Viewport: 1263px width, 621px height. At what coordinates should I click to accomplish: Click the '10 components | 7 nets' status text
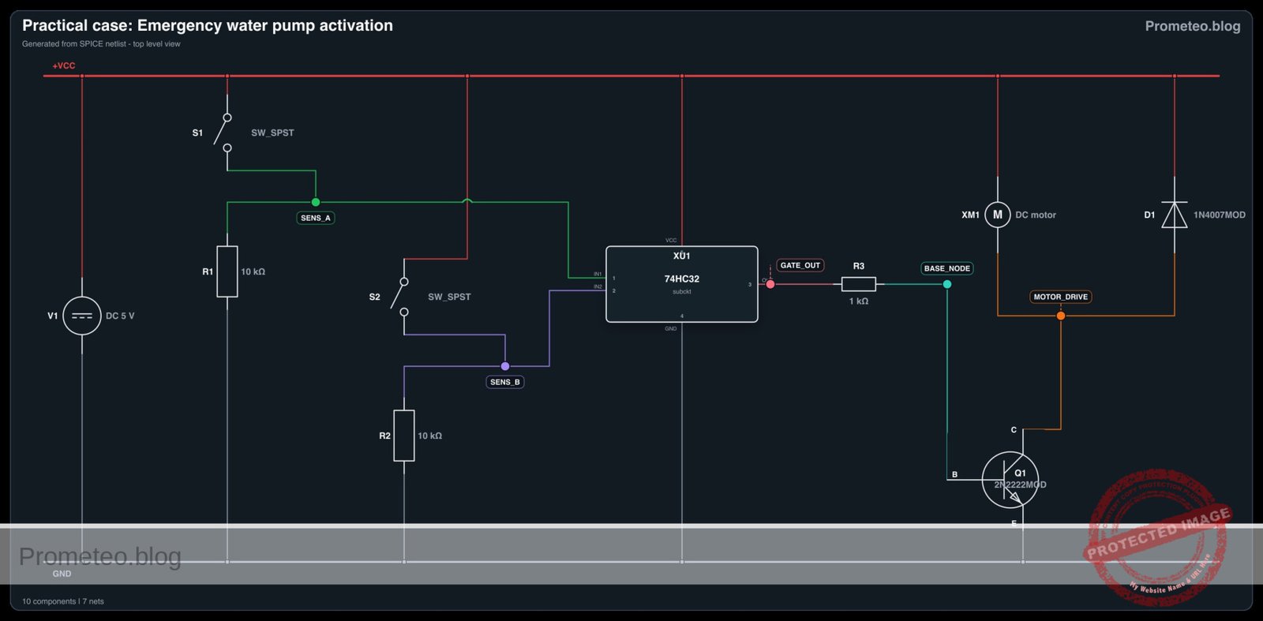(x=63, y=601)
